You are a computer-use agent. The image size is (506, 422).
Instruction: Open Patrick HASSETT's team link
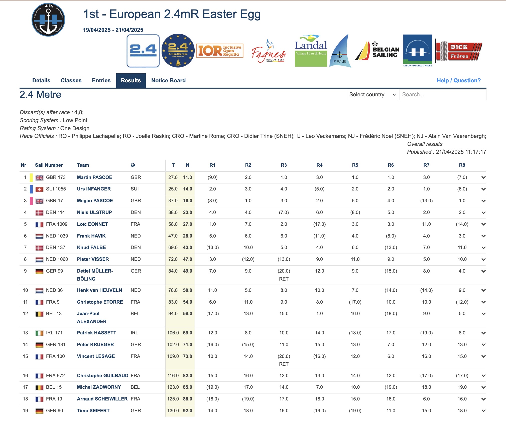click(x=97, y=333)
